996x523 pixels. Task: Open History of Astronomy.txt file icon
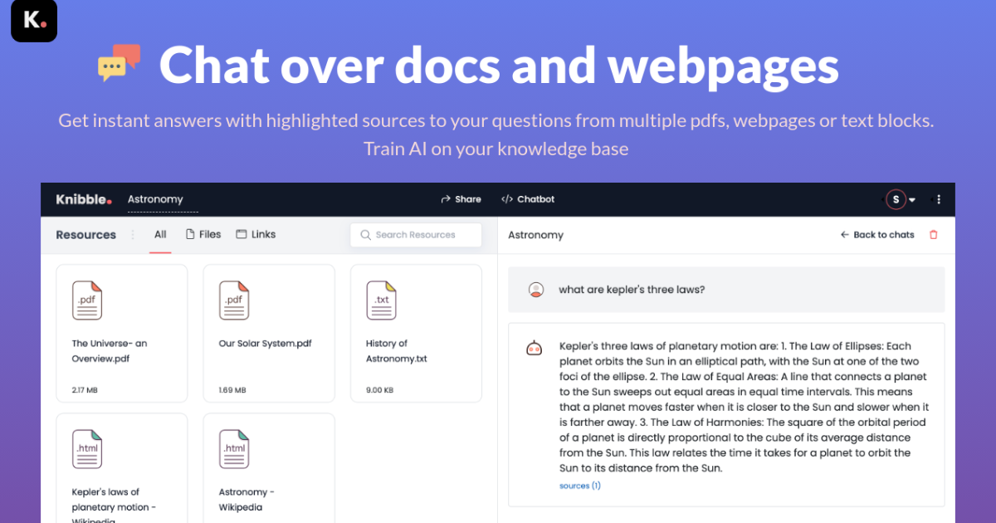tap(381, 301)
